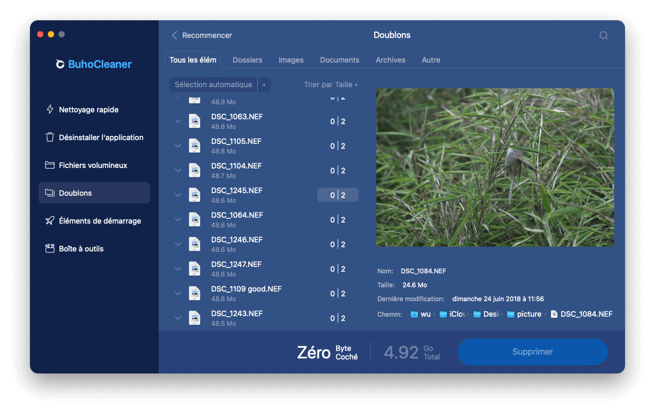Switch to the Archives tab
655x413 pixels.
click(390, 60)
